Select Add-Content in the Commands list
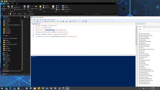160x90 pixels. (x=141, y=52)
